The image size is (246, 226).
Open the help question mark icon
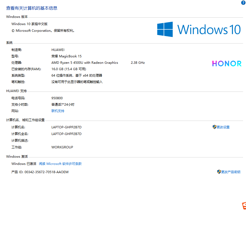coord(243,3)
